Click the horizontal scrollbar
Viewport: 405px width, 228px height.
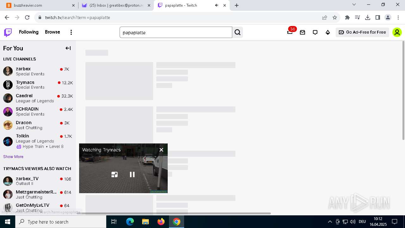pyautogui.click(x=173, y=213)
